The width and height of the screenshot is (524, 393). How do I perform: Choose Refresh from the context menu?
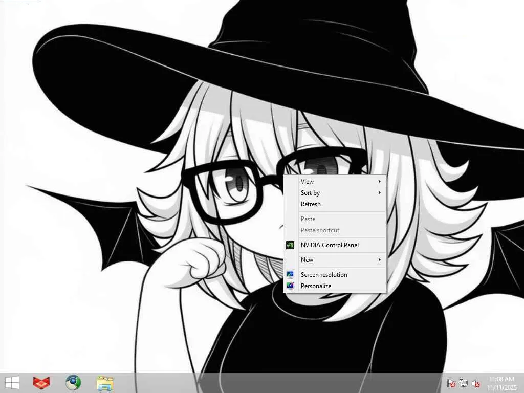(335, 204)
